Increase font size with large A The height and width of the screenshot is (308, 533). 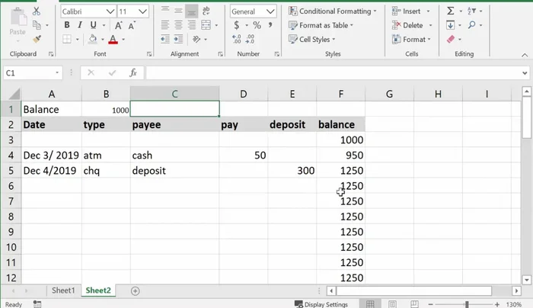click(x=118, y=25)
